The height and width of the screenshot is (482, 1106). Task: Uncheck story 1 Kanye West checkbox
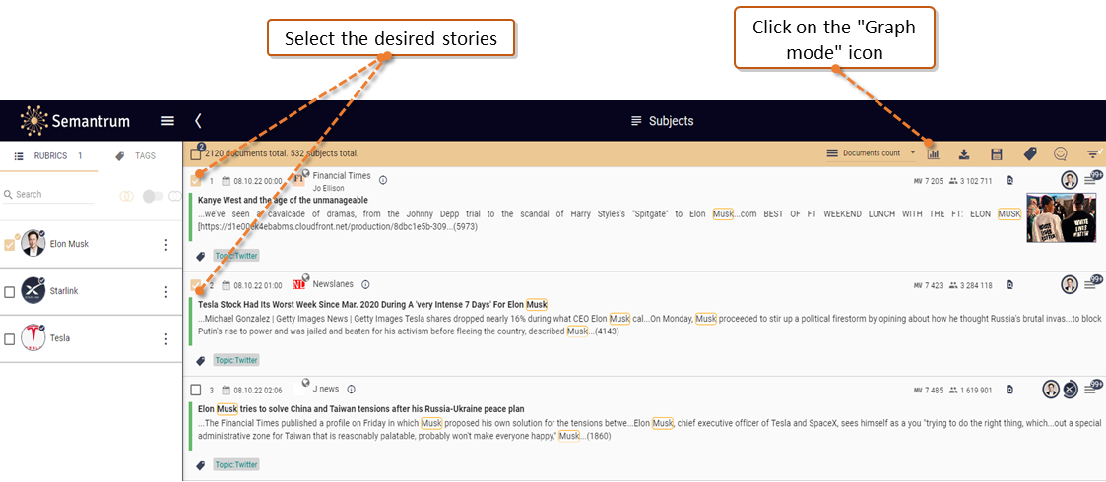[x=196, y=181]
